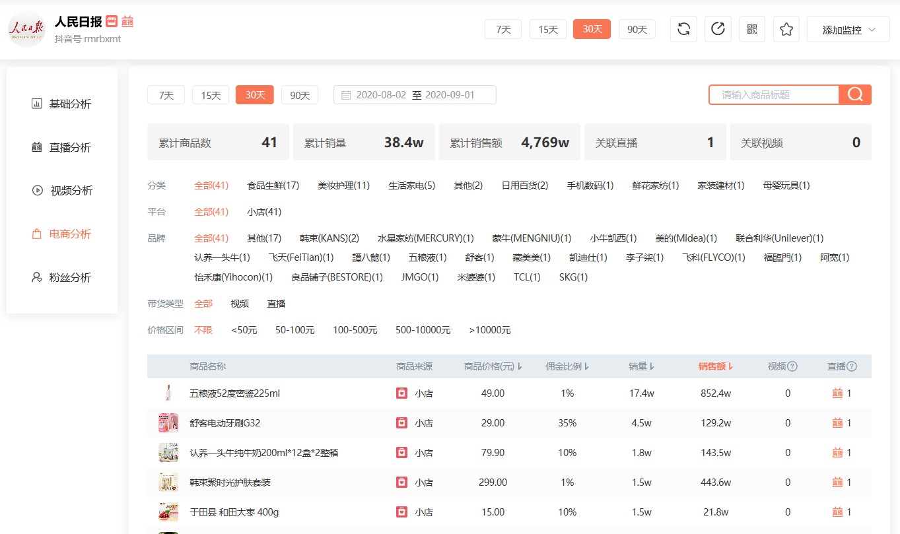Open 基础分析 in sidebar

61,104
